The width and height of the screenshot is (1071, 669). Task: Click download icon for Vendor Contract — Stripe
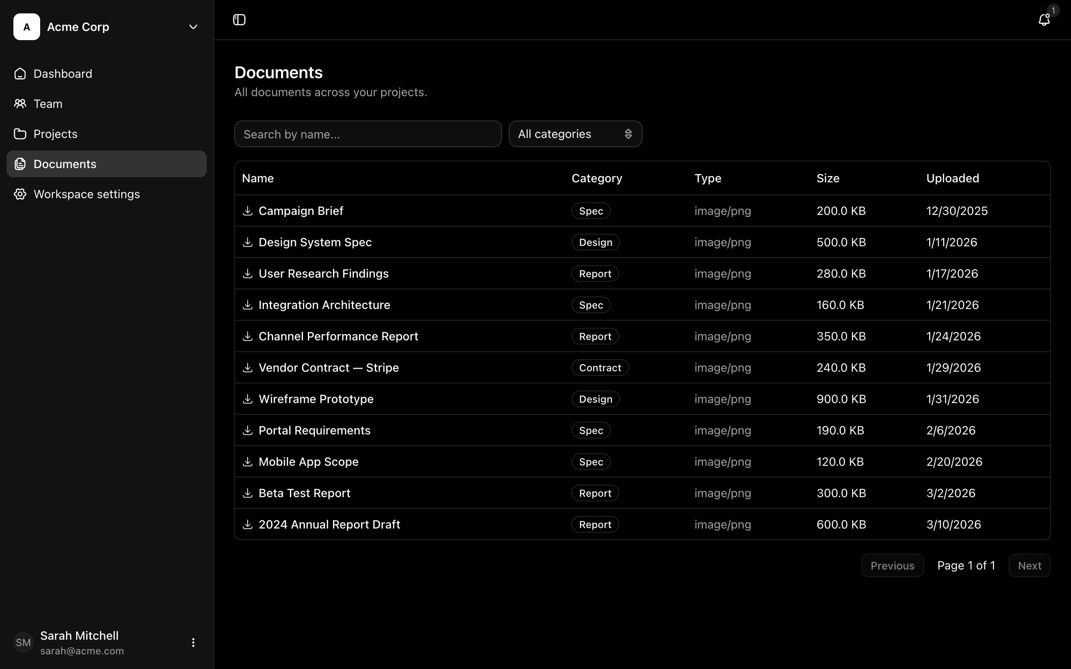247,368
